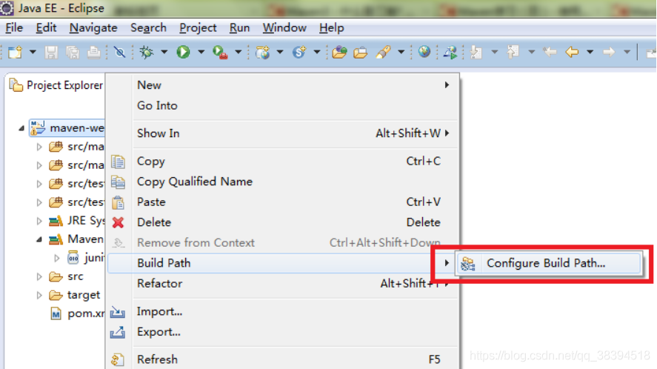
Task: Click the Search flashlight toolbar icon
Action: click(x=383, y=53)
